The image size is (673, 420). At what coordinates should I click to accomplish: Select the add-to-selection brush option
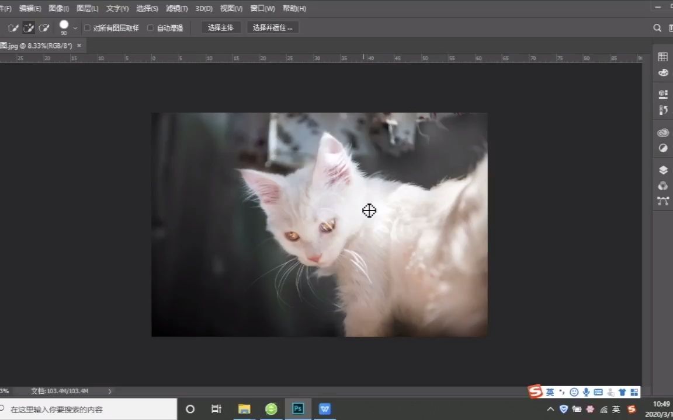point(29,27)
